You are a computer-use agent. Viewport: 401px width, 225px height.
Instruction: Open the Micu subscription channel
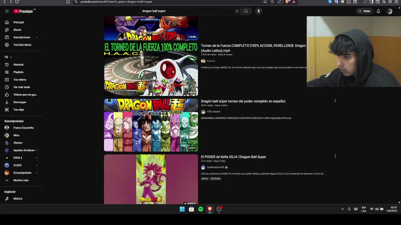coord(16,135)
